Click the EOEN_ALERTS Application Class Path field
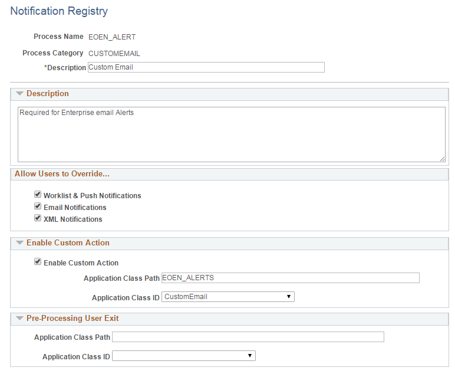 pos(290,278)
